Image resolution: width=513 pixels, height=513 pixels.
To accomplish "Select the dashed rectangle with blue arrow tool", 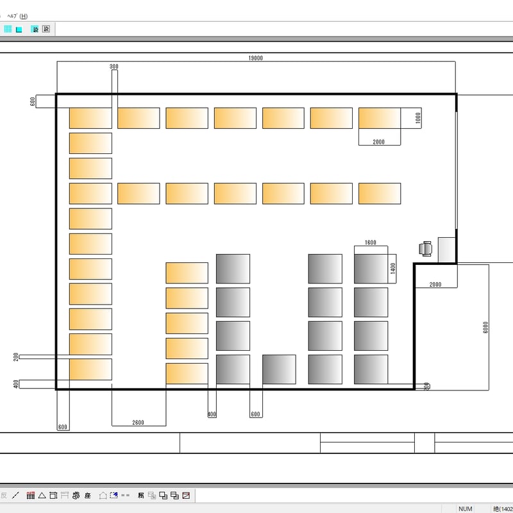I will pos(114,495).
